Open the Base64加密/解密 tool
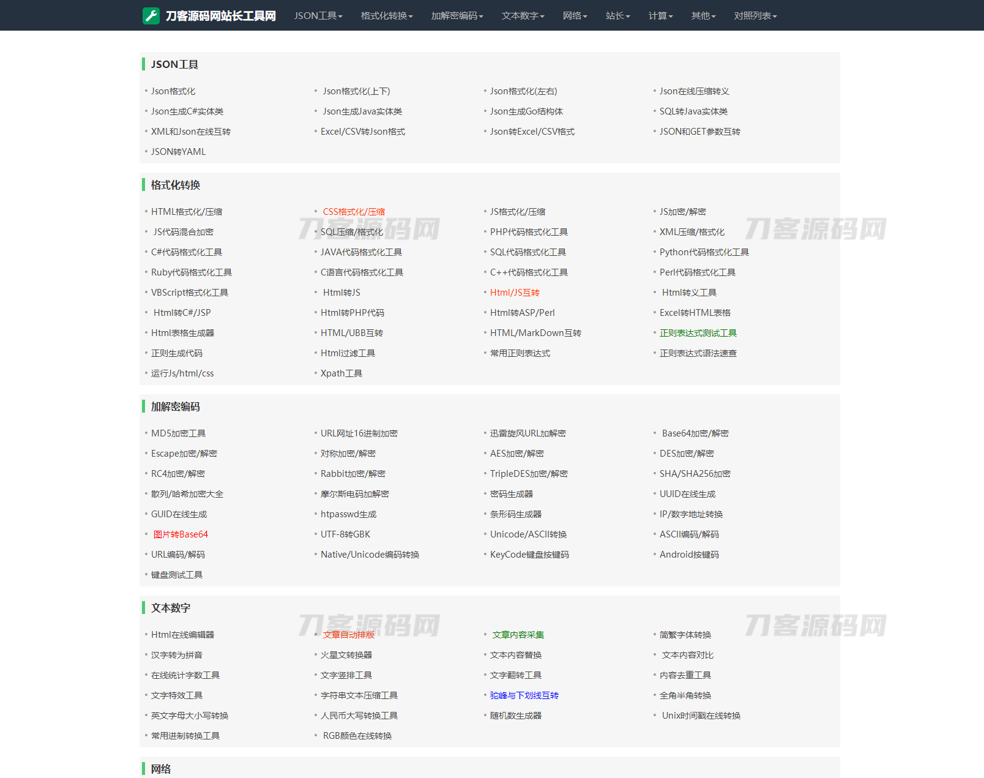The image size is (984, 778). coord(695,433)
